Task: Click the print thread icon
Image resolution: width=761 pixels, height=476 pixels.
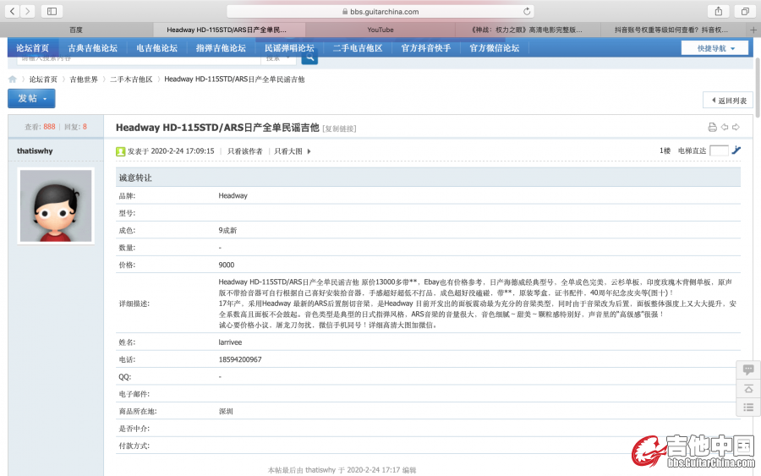Action: click(x=712, y=128)
